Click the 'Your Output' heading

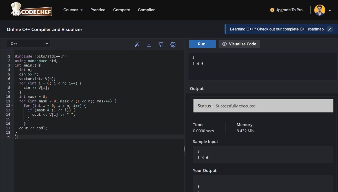205,171
